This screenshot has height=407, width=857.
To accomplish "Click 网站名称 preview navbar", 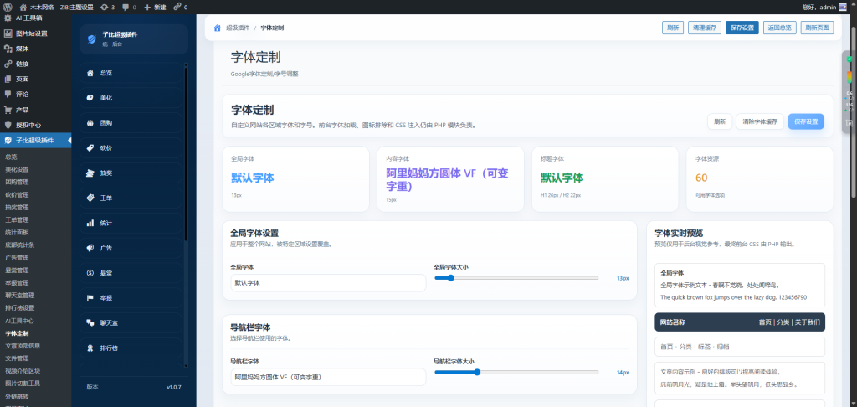I will (x=740, y=322).
